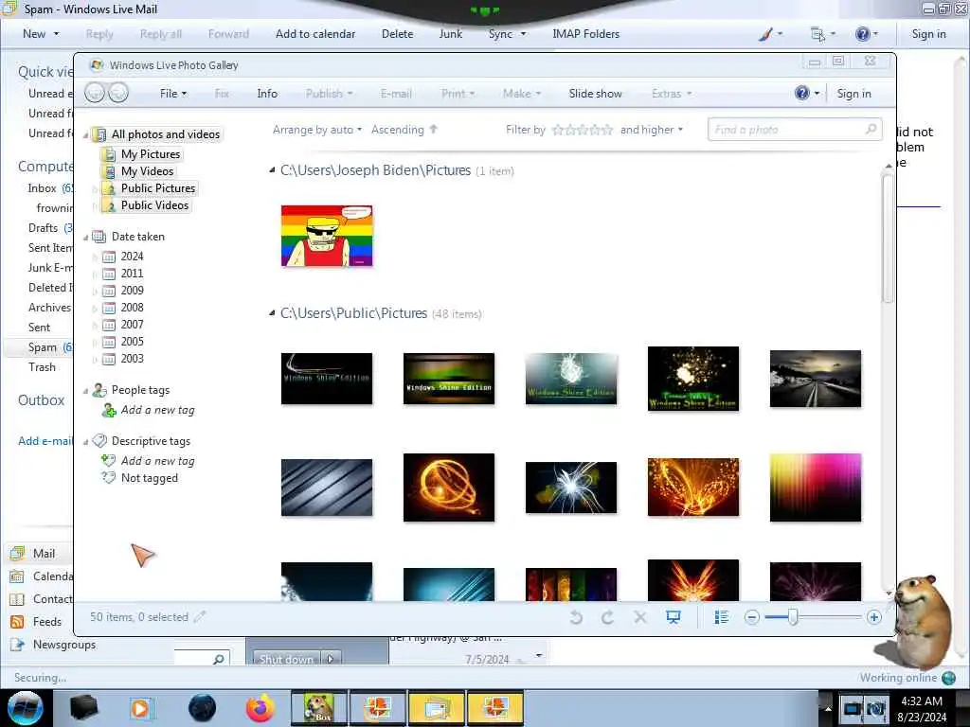Open Arrange by auto dropdown

click(x=317, y=130)
